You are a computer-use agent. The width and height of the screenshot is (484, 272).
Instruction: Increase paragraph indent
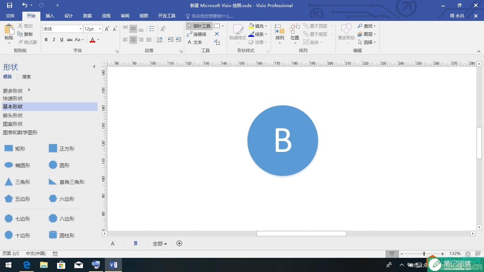click(x=179, y=40)
